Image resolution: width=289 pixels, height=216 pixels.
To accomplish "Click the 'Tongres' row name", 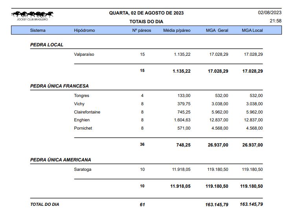I will coord(81,95).
